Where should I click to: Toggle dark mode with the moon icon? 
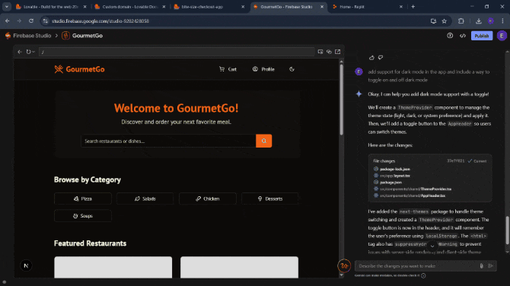(x=292, y=69)
